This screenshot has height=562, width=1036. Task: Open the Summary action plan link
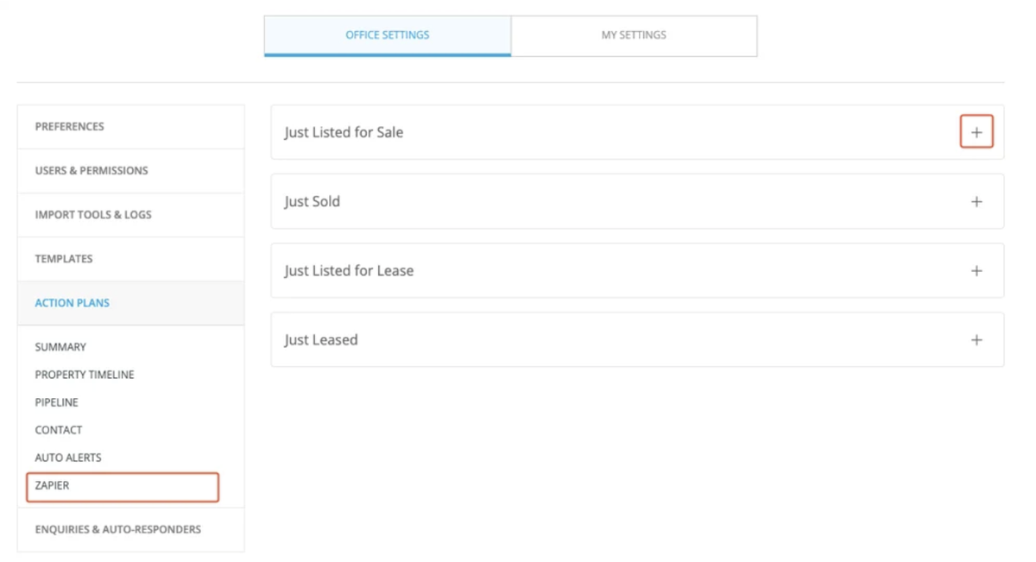60,347
